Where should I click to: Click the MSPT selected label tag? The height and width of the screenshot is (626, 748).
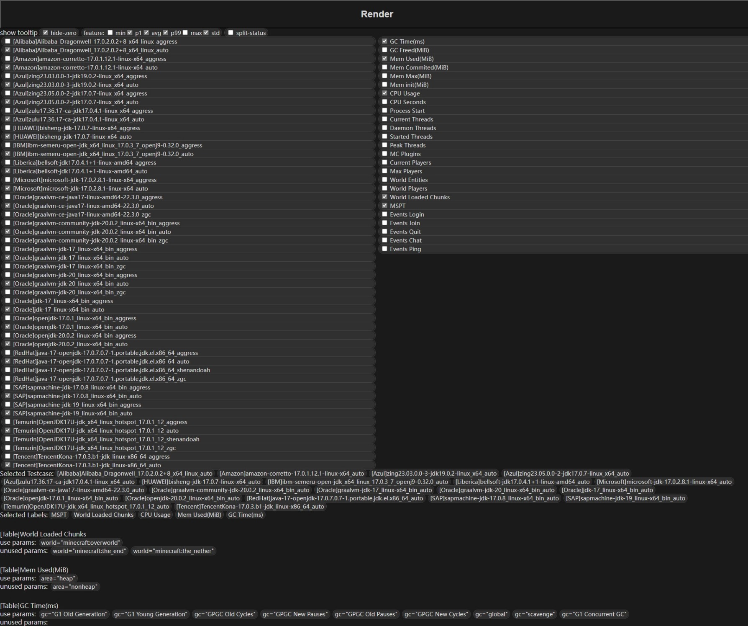coord(59,515)
